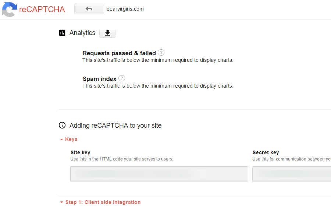Go back using the left arrow button

89,9
